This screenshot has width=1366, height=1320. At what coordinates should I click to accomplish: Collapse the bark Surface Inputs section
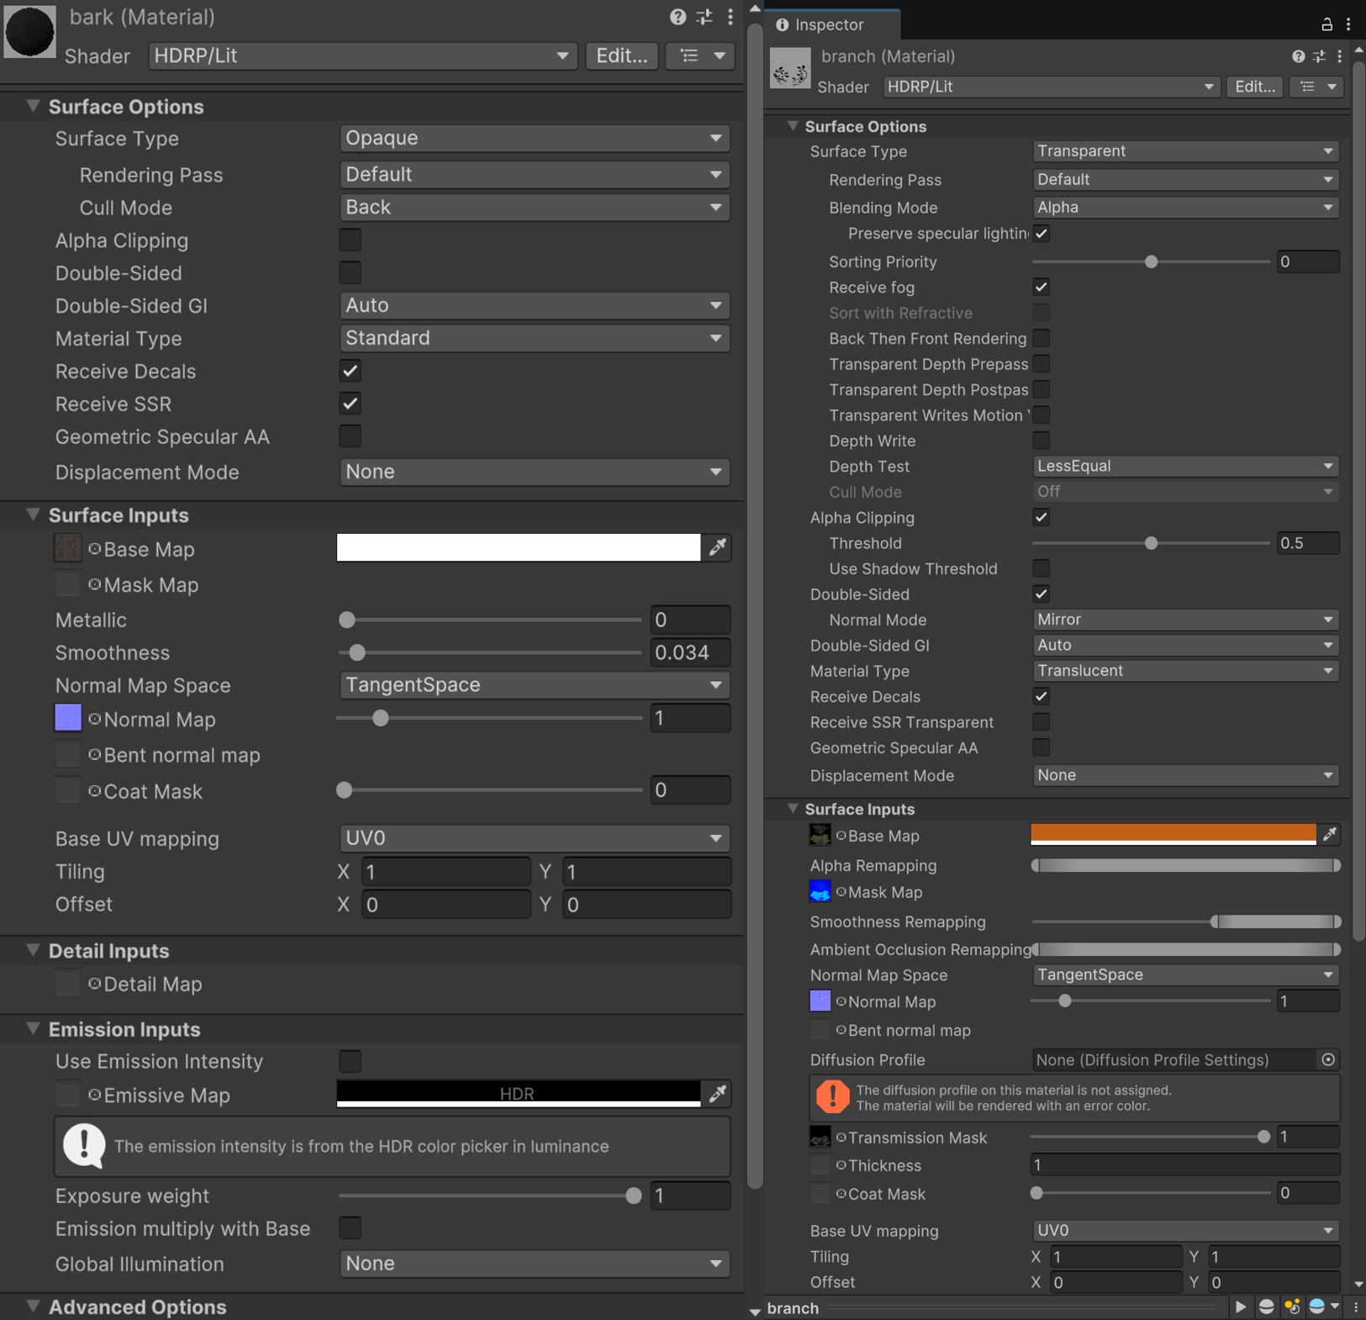point(33,515)
